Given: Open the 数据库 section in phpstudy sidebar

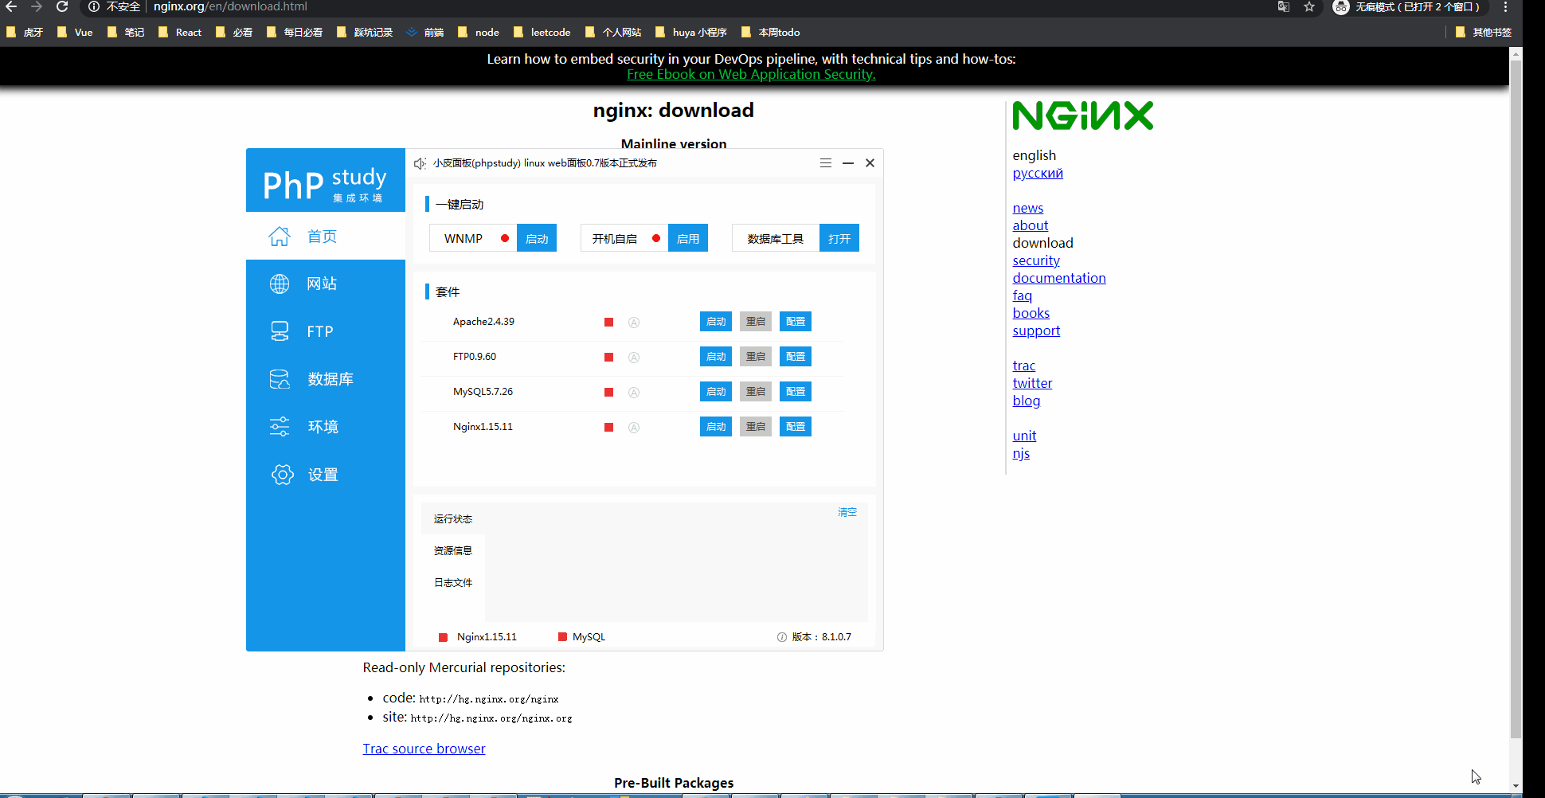Looking at the screenshot, I should tap(331, 378).
